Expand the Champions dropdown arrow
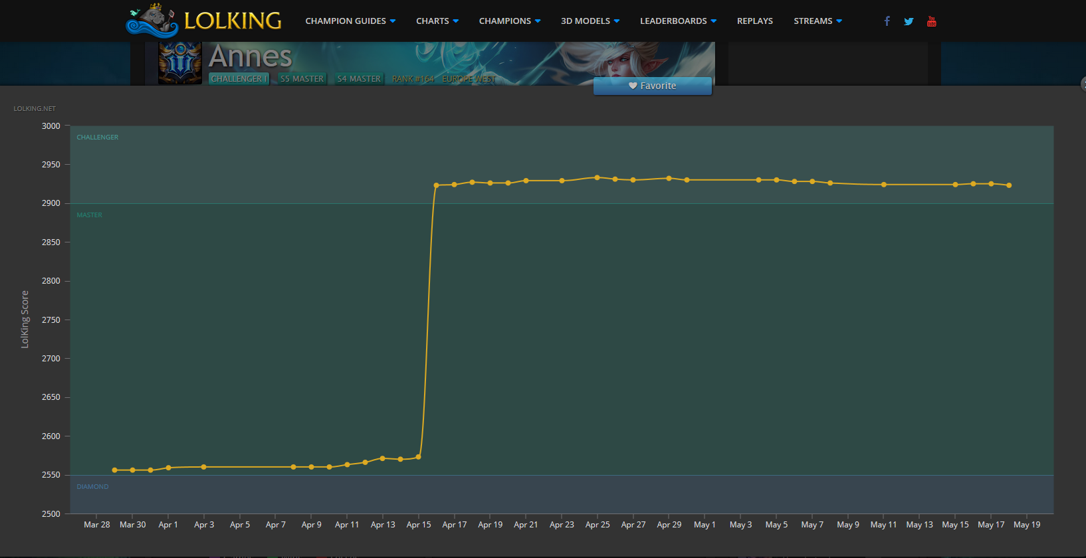 (x=538, y=21)
